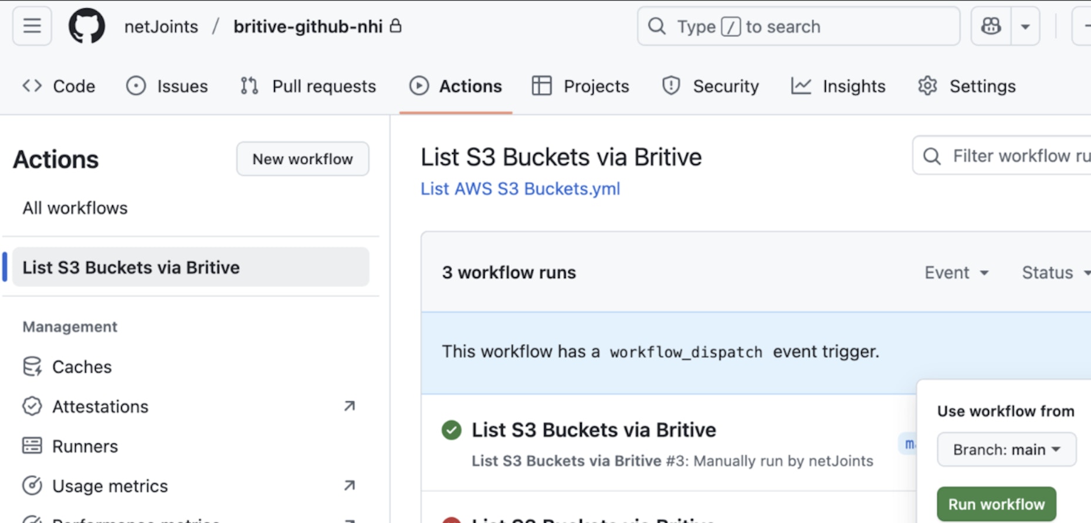
Task: Open the Insights tab
Action: pyautogui.click(x=838, y=86)
